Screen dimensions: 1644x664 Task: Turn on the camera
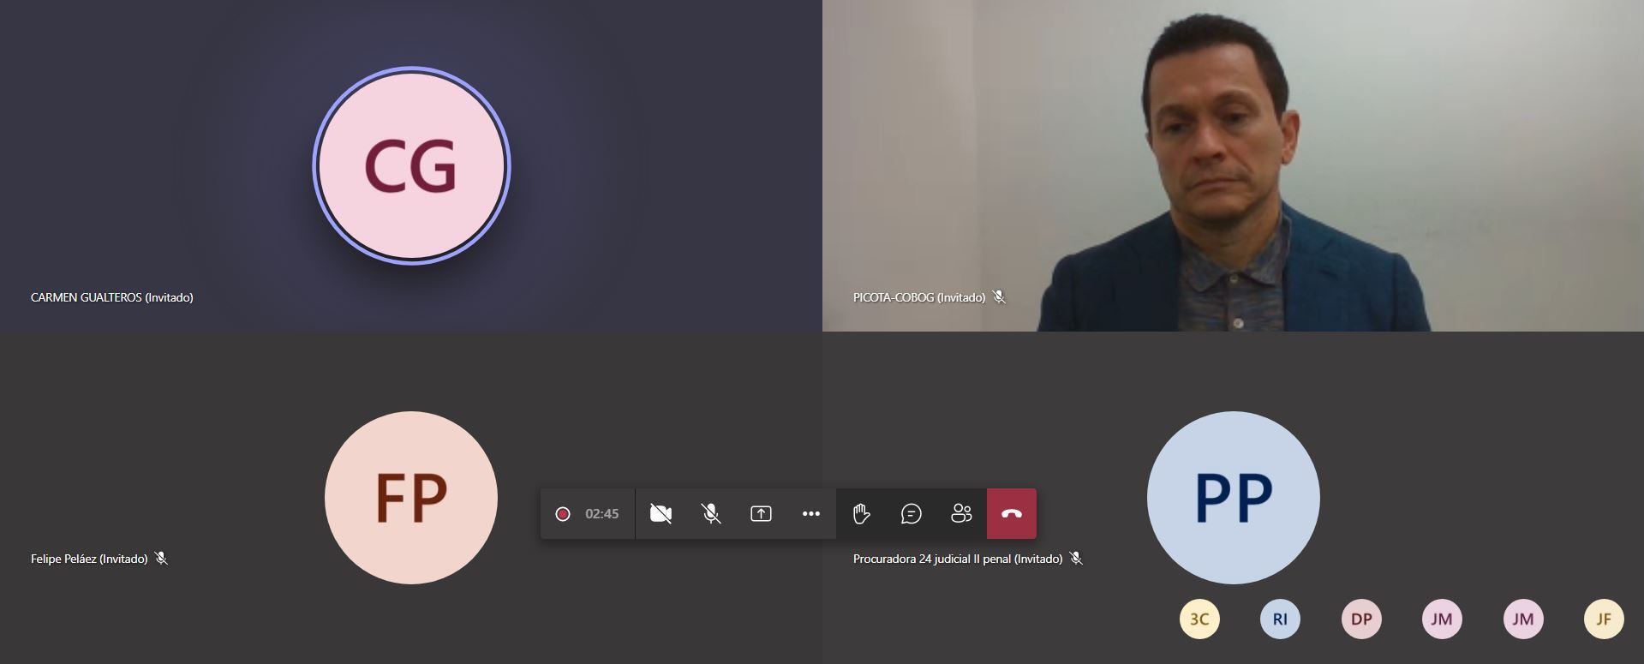click(661, 513)
